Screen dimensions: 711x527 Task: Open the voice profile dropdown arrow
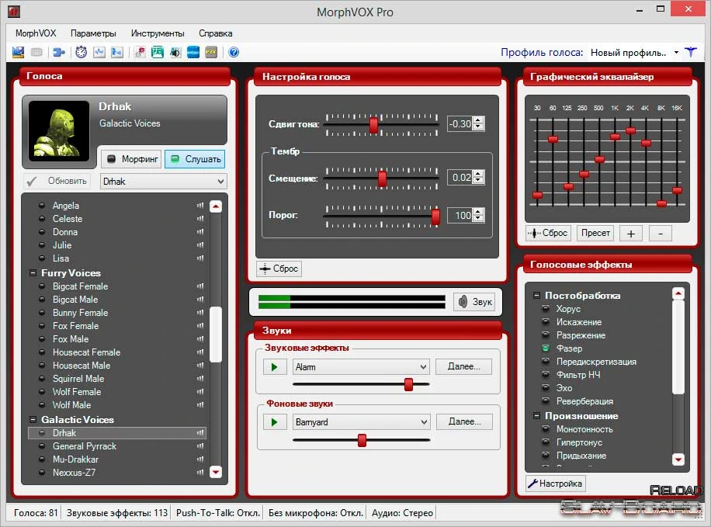coord(676,53)
